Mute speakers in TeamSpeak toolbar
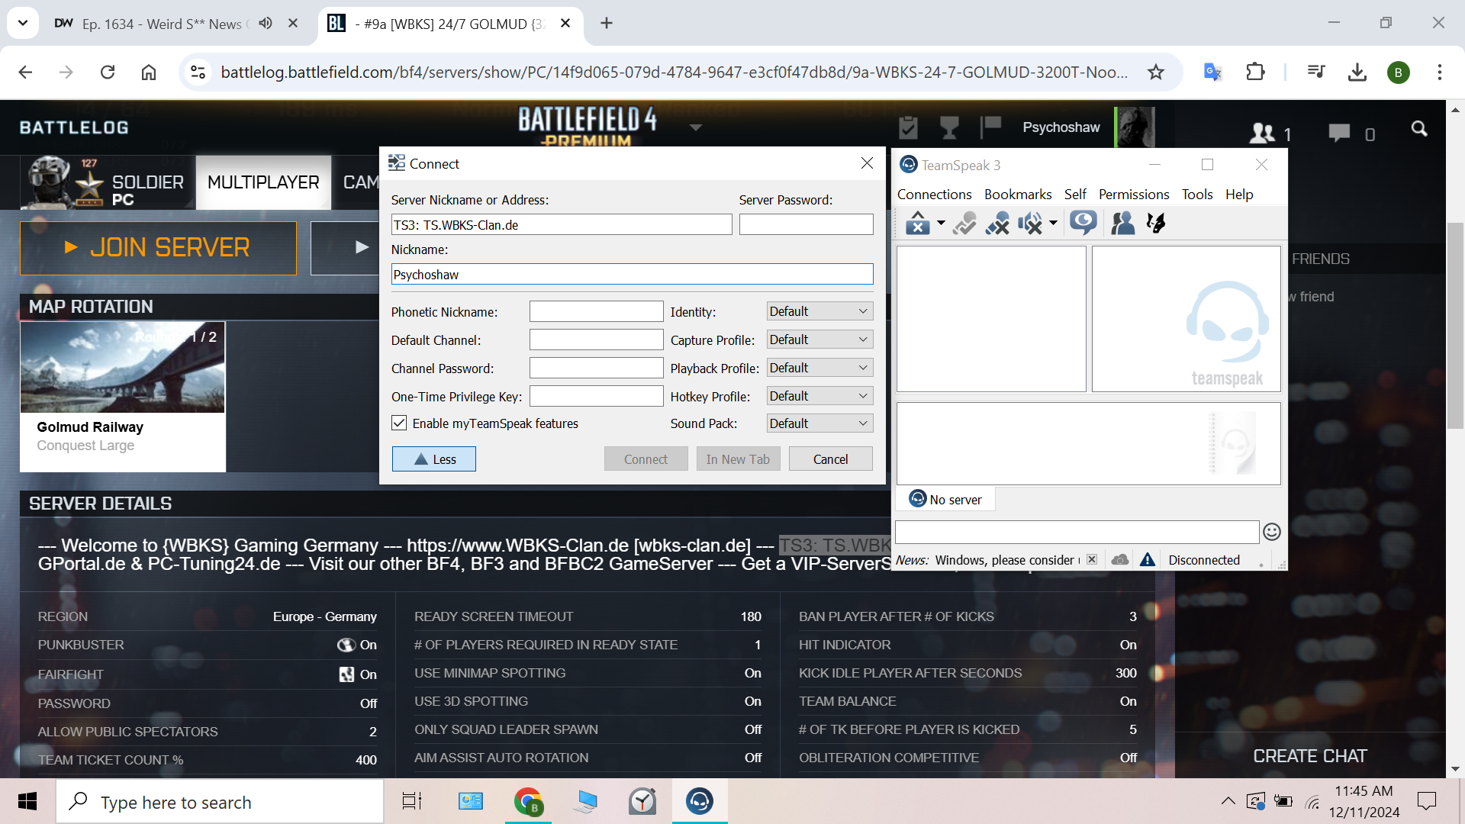The image size is (1465, 824). (x=1030, y=224)
